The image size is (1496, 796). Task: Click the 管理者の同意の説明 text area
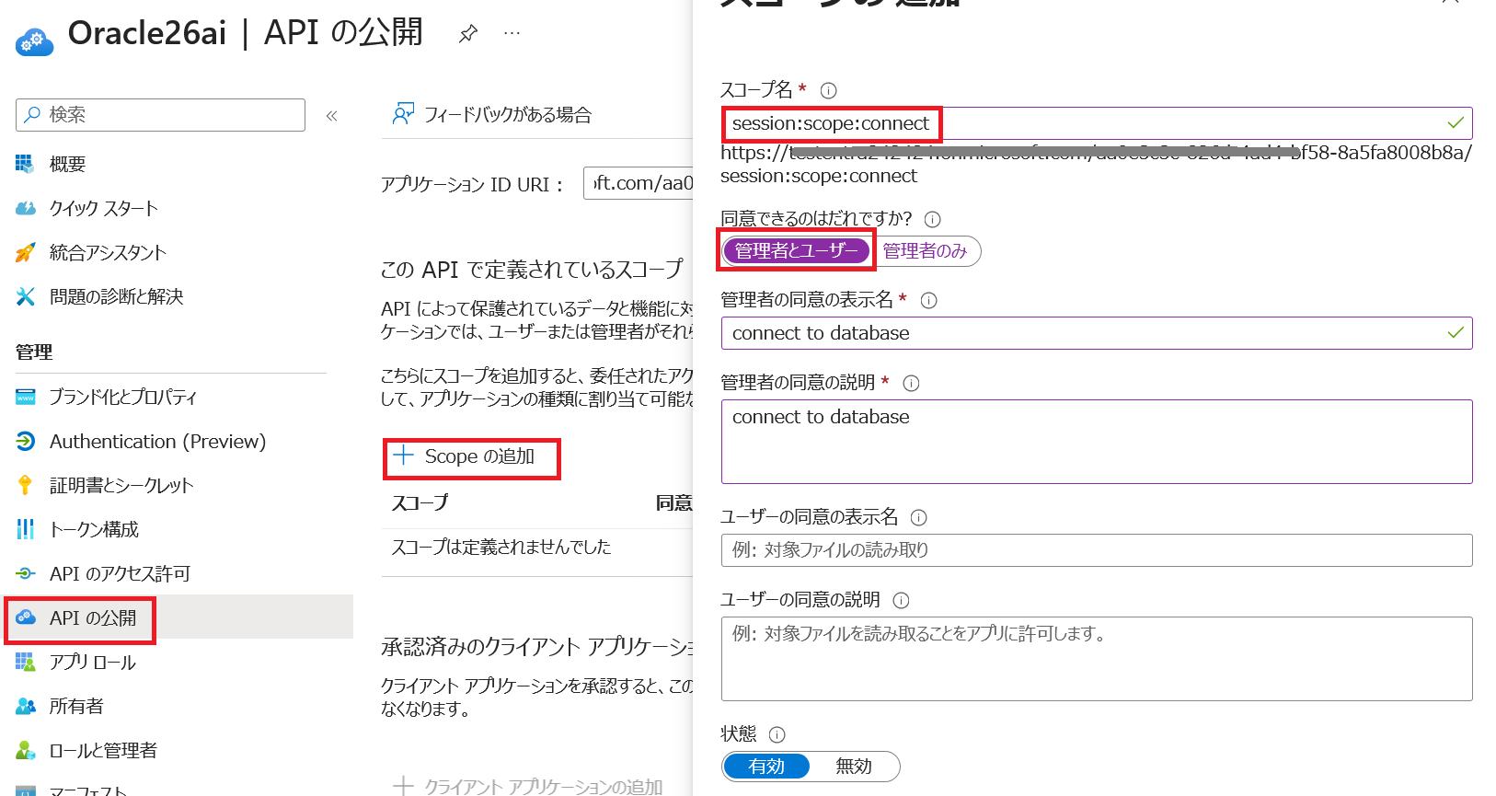click(x=1097, y=442)
